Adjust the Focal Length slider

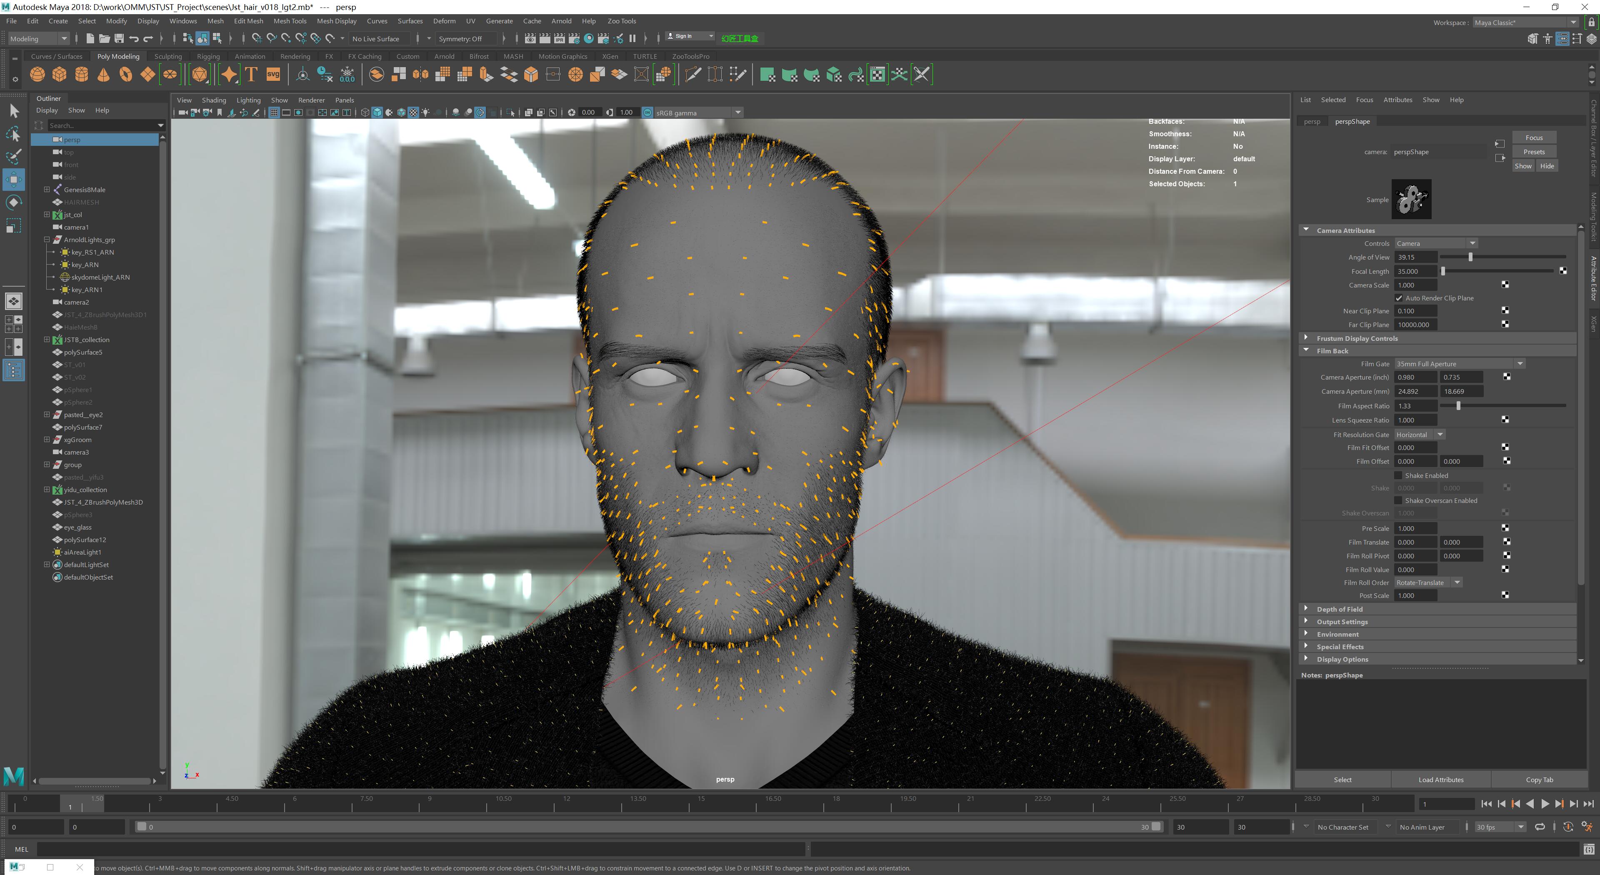[x=1497, y=271]
